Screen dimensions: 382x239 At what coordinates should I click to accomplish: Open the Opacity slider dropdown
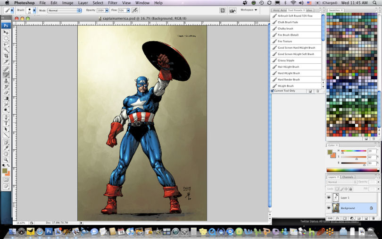(x=107, y=10)
